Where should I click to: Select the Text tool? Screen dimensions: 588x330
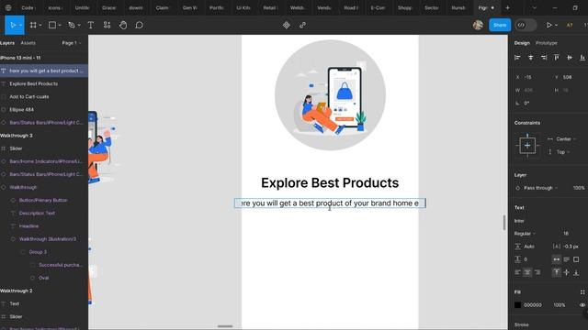tap(90, 25)
